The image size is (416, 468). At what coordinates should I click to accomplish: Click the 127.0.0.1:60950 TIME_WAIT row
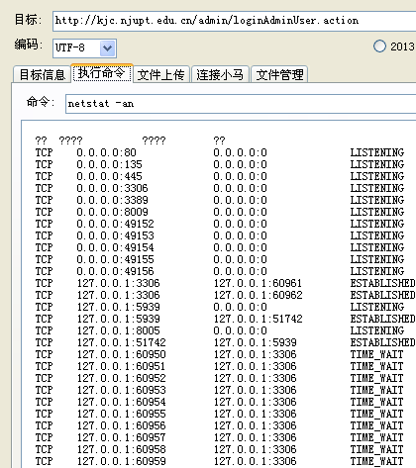click(219, 354)
